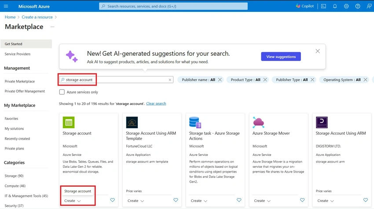Click the Microsoft Azure logo text
374x209 pixels.
(x=34, y=7)
